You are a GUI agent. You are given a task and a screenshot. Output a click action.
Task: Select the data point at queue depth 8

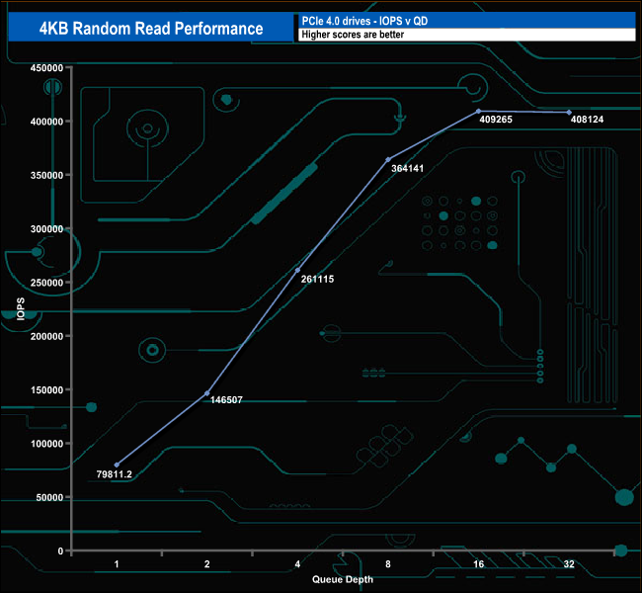[x=388, y=159]
